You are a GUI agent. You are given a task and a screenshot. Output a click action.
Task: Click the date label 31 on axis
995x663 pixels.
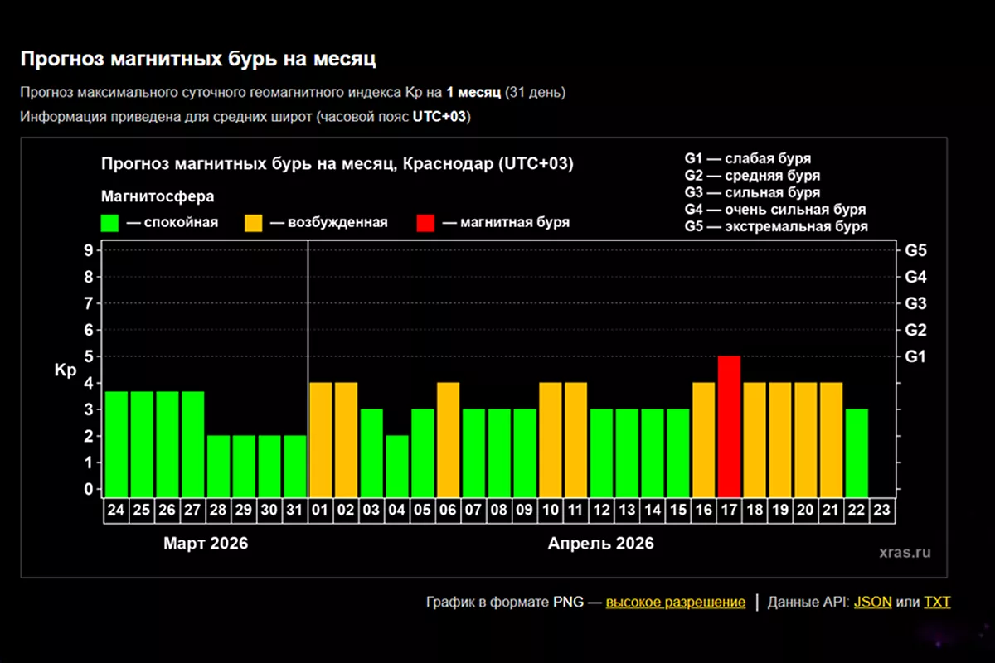pos(294,511)
